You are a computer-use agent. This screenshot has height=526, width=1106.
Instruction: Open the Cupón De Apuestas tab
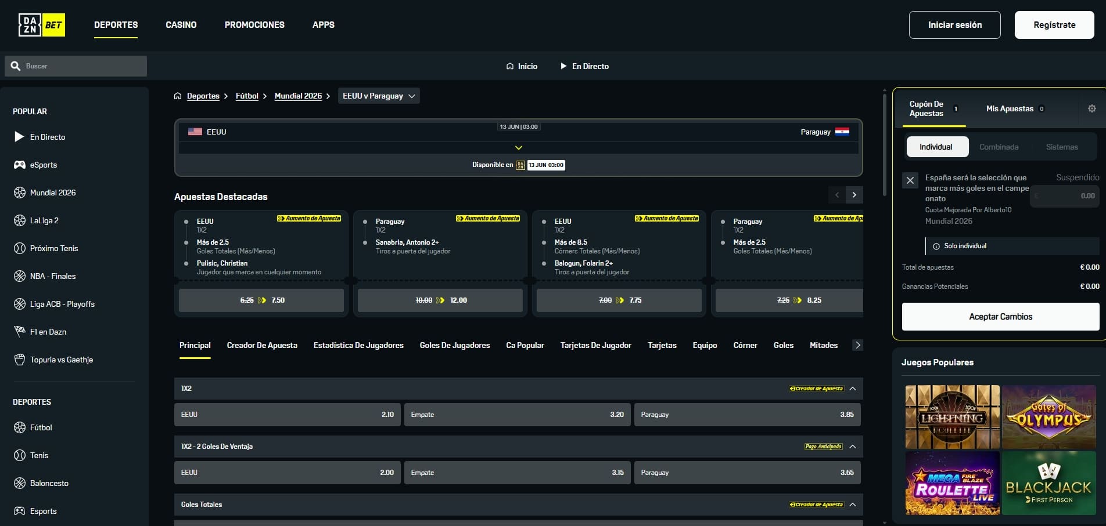coord(933,108)
